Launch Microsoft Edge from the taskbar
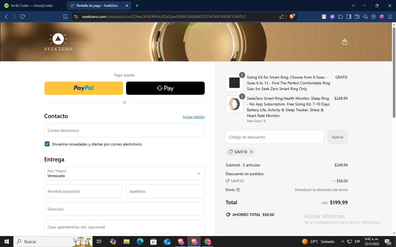396x247 pixels. (140, 241)
